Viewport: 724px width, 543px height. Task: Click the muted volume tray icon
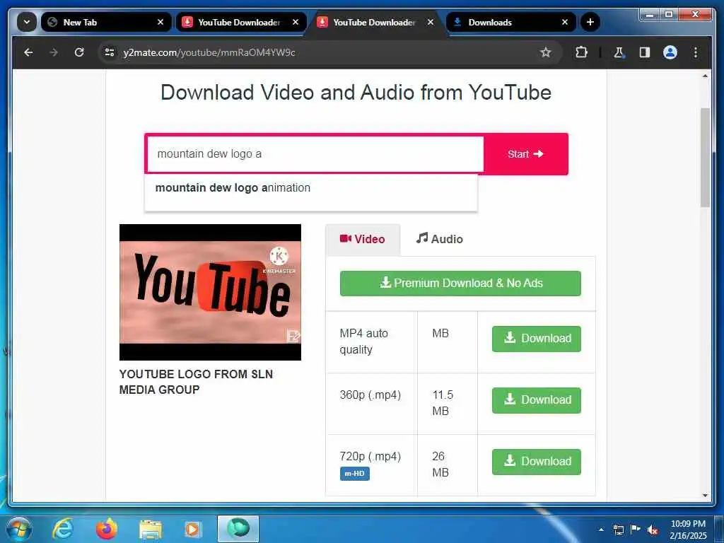(x=653, y=530)
